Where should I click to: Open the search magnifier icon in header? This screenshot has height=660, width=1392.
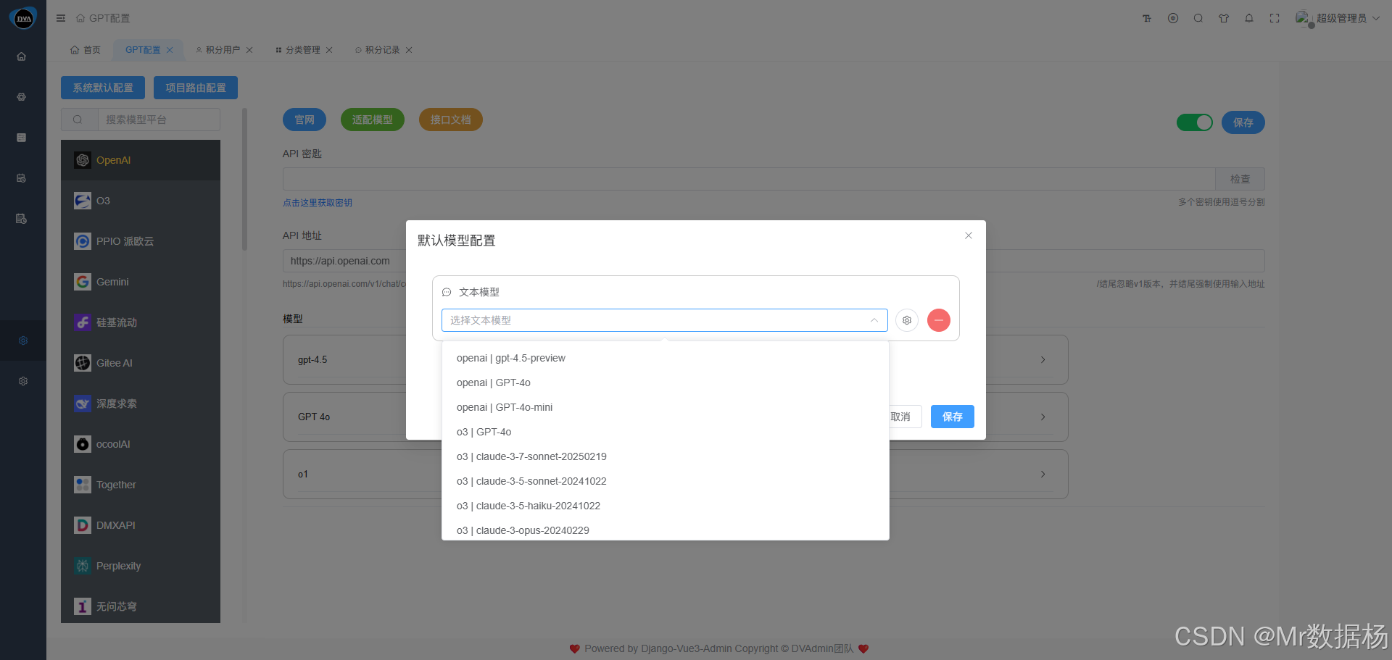click(x=1198, y=18)
